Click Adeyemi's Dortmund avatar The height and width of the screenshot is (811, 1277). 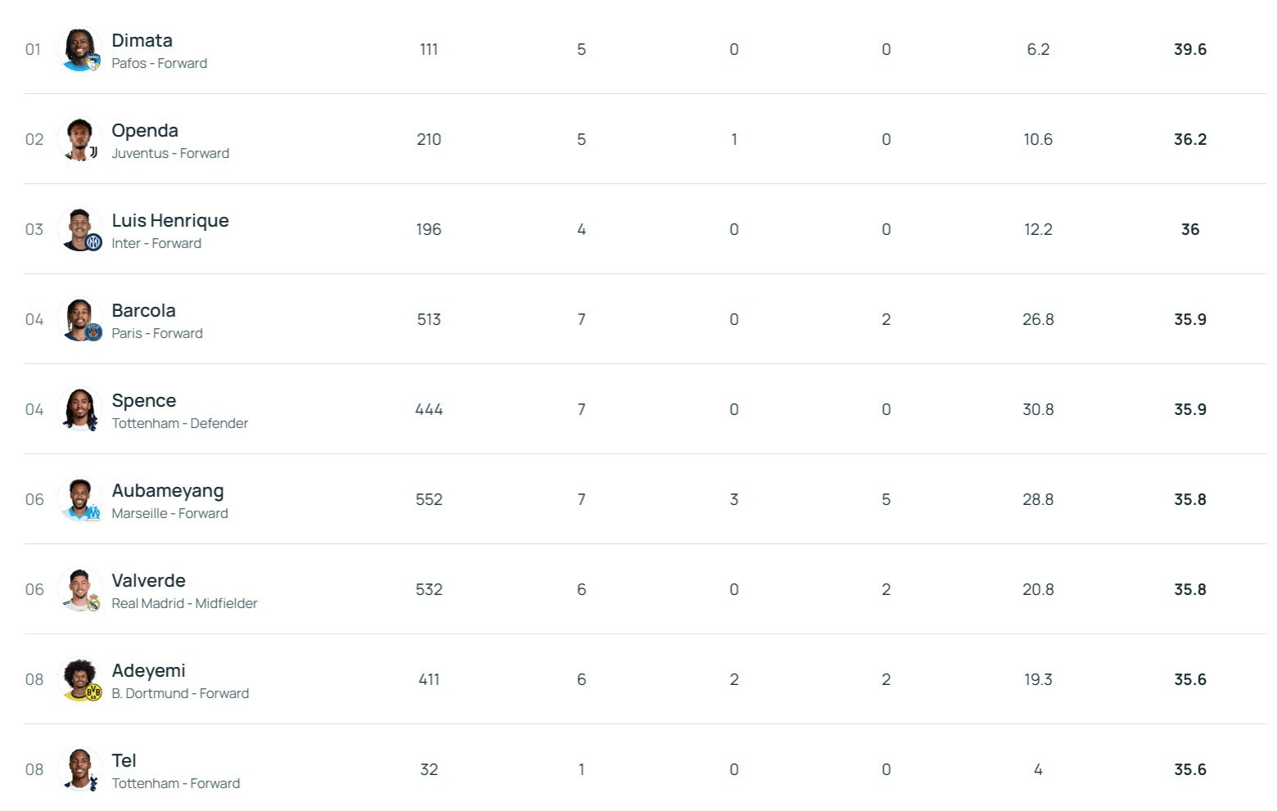click(80, 679)
